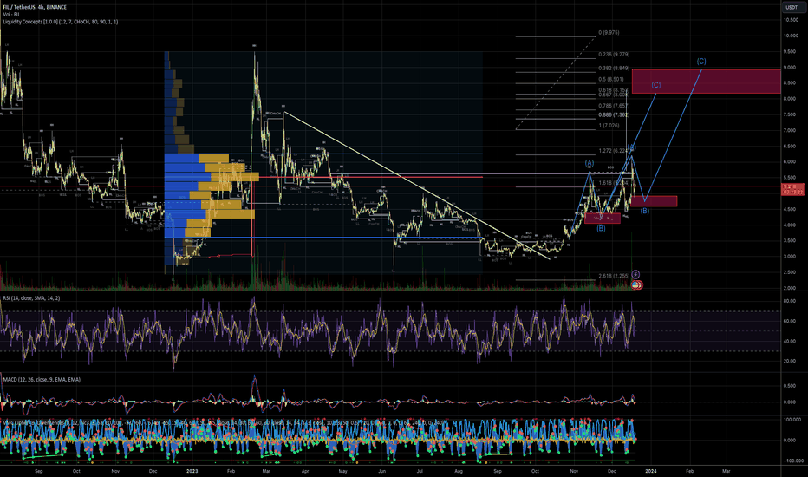Click the 20.00 RSI axis label

click(789, 361)
